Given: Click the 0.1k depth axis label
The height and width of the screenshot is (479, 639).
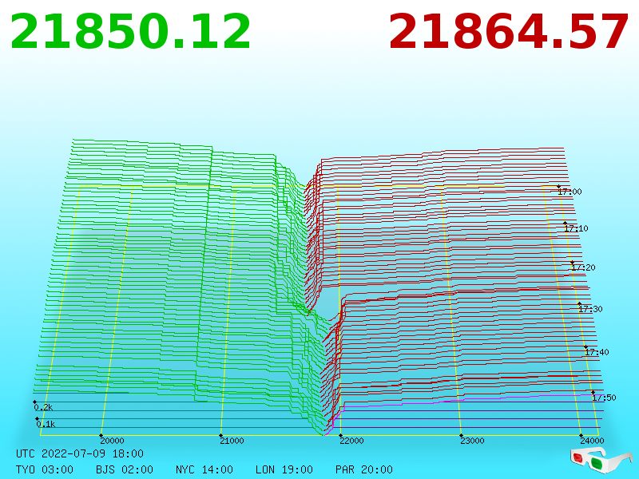Looking at the screenshot, I should pos(46,425).
